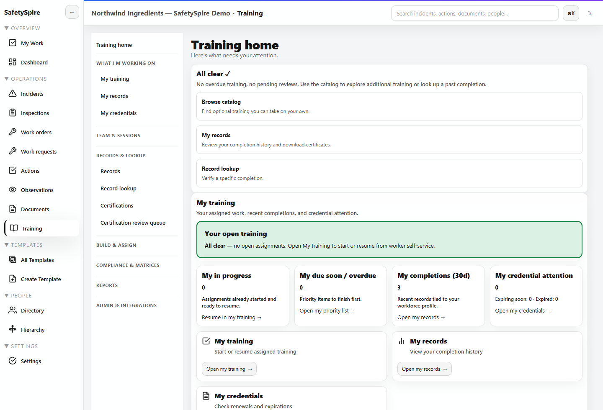Screen dimensions: 603x410
Task: Click Training breadcrumb in header
Action: click(x=250, y=13)
